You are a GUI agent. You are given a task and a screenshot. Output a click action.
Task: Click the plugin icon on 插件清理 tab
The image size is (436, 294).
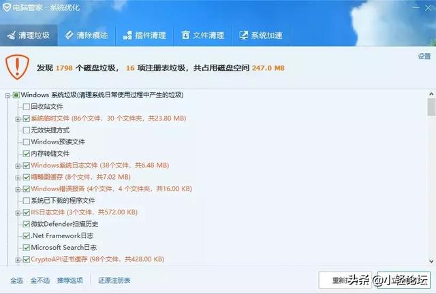click(127, 35)
